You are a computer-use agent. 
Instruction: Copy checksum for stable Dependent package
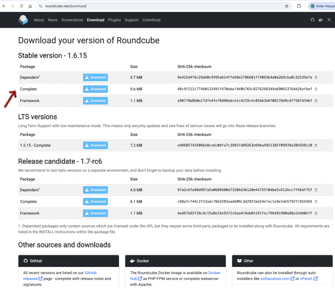click(316, 77)
